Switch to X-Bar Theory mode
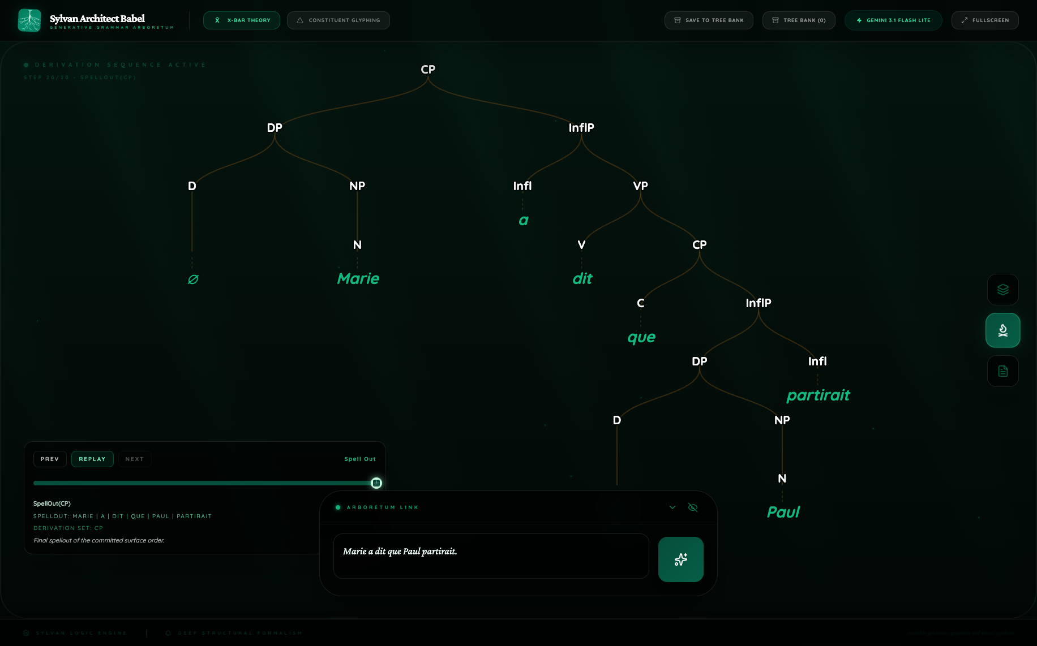 (242, 20)
